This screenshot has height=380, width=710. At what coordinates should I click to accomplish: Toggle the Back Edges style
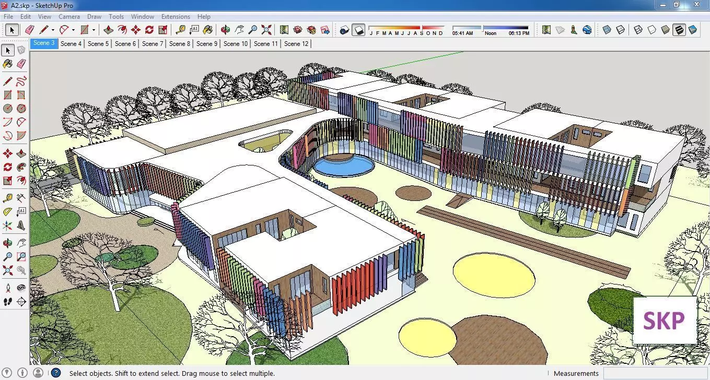pos(620,30)
